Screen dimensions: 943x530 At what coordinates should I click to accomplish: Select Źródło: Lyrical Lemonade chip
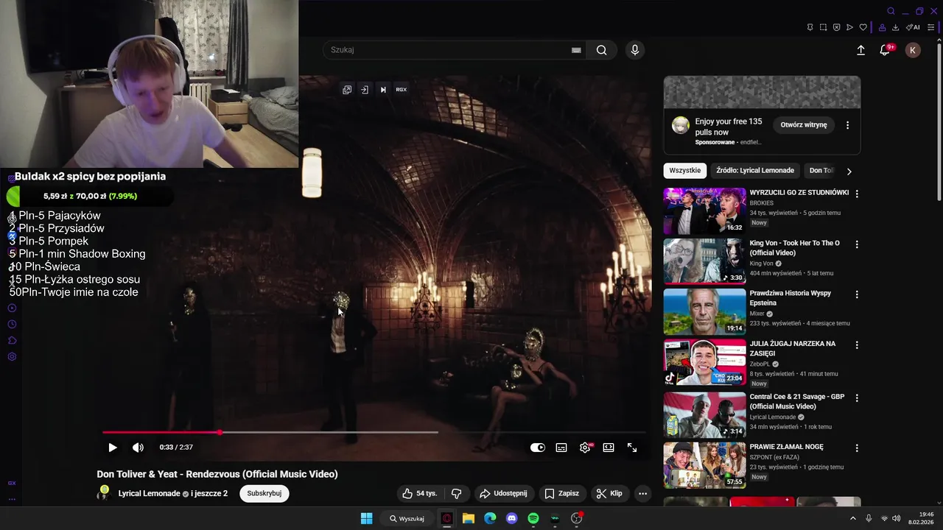click(755, 170)
